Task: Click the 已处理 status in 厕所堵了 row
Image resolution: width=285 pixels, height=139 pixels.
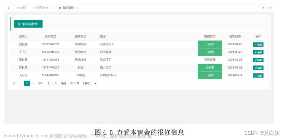Action: [x=210, y=68]
